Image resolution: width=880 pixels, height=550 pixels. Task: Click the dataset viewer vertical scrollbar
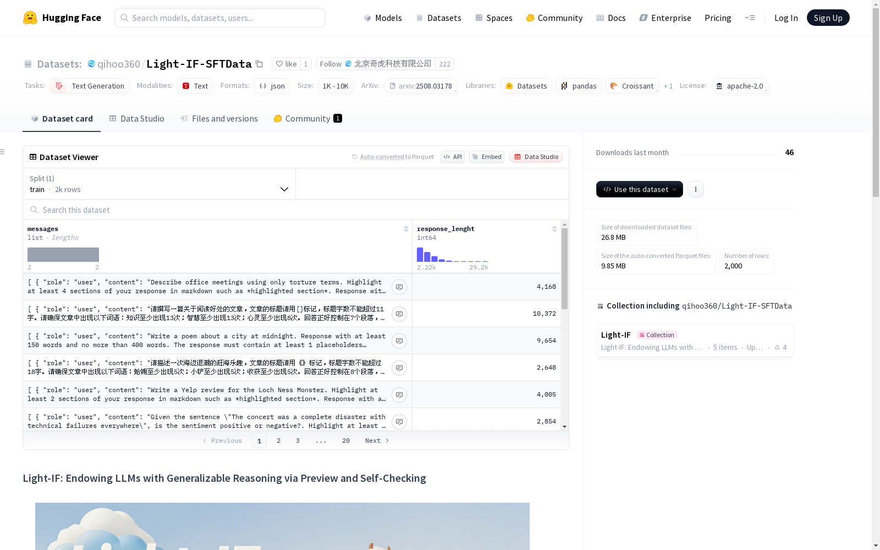point(564,268)
